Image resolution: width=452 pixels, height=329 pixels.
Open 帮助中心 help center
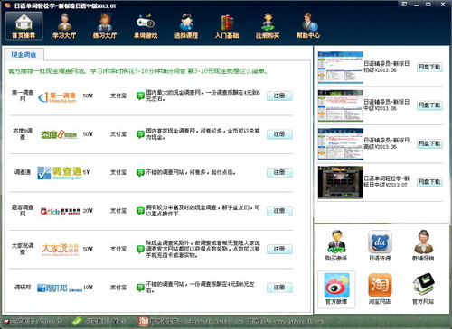pyautogui.click(x=308, y=26)
